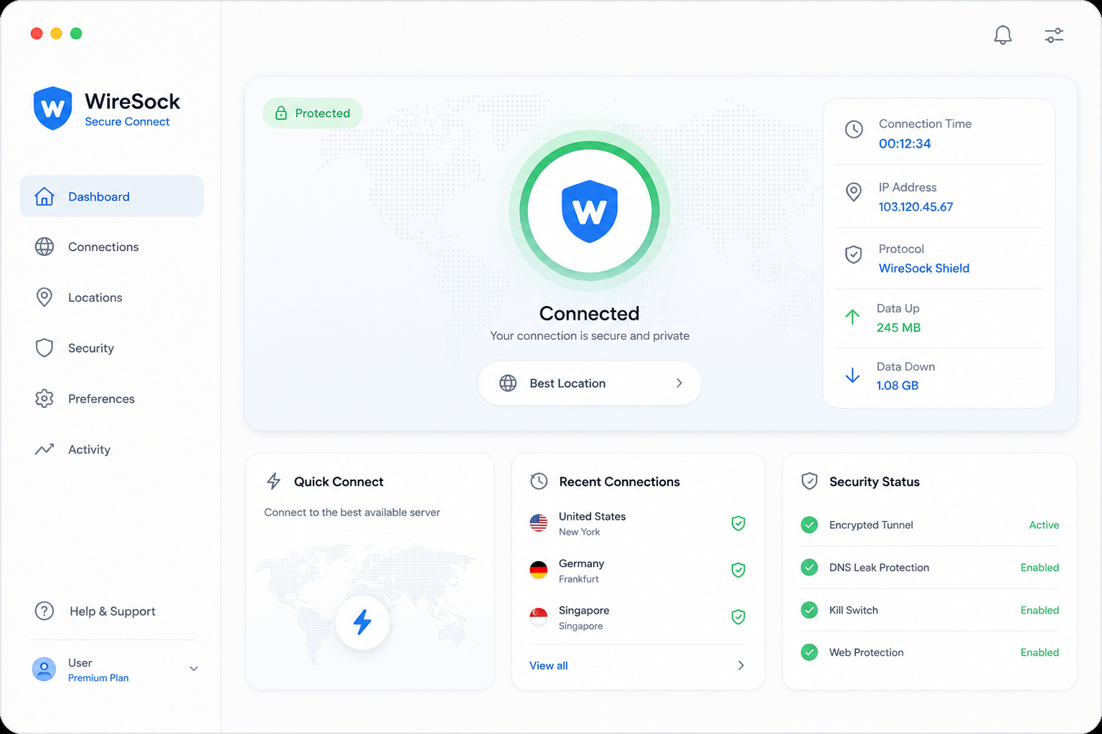Viewport: 1102px width, 734px height.
Task: Click the 245 MB upload value
Action: coord(898,328)
